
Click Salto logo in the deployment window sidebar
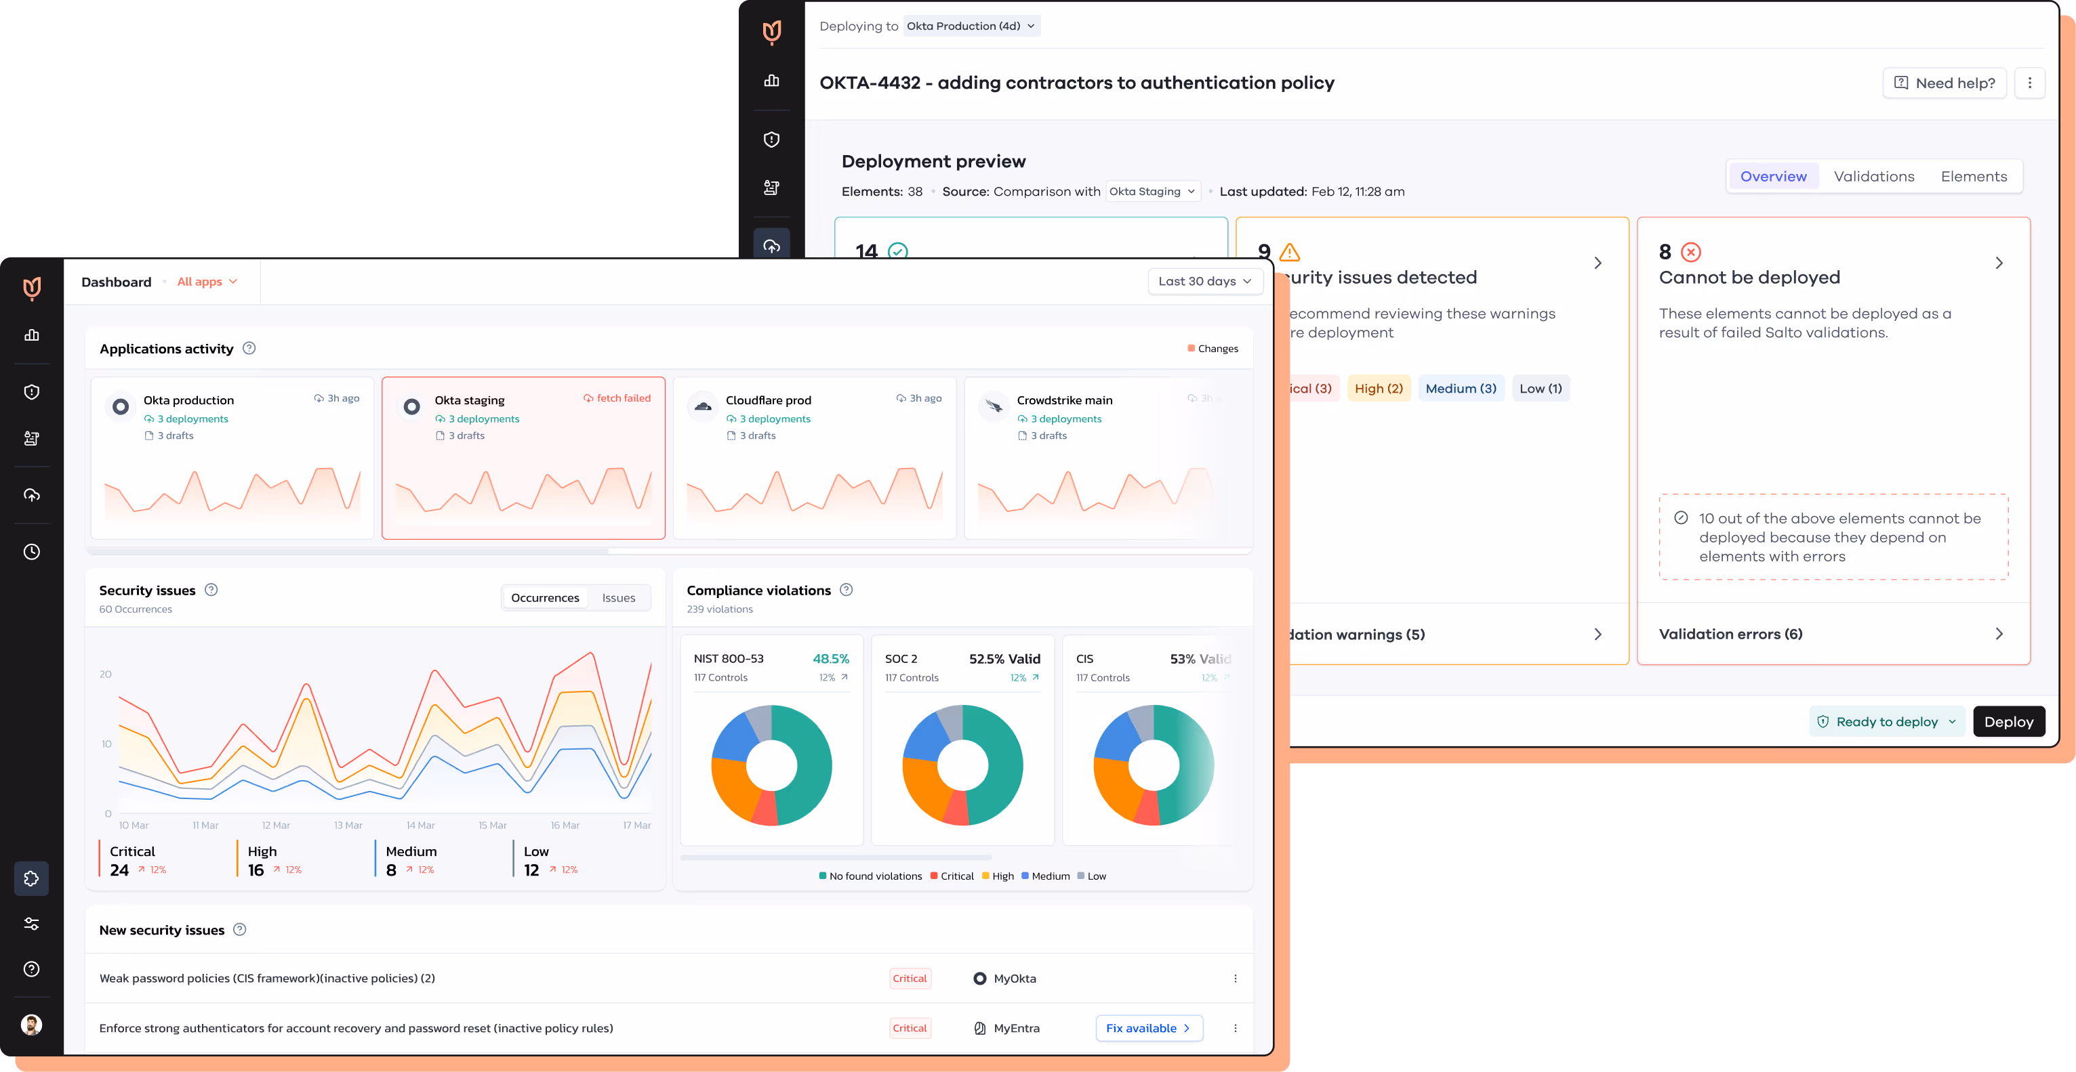(x=771, y=33)
